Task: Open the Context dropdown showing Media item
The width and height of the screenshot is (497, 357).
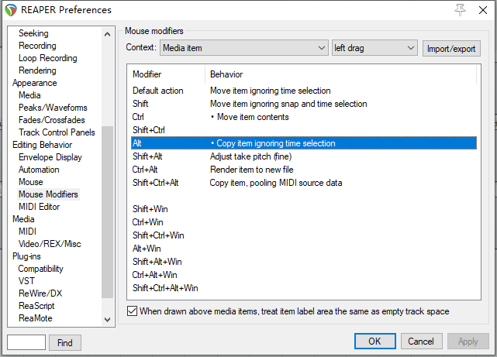Action: pyautogui.click(x=244, y=48)
